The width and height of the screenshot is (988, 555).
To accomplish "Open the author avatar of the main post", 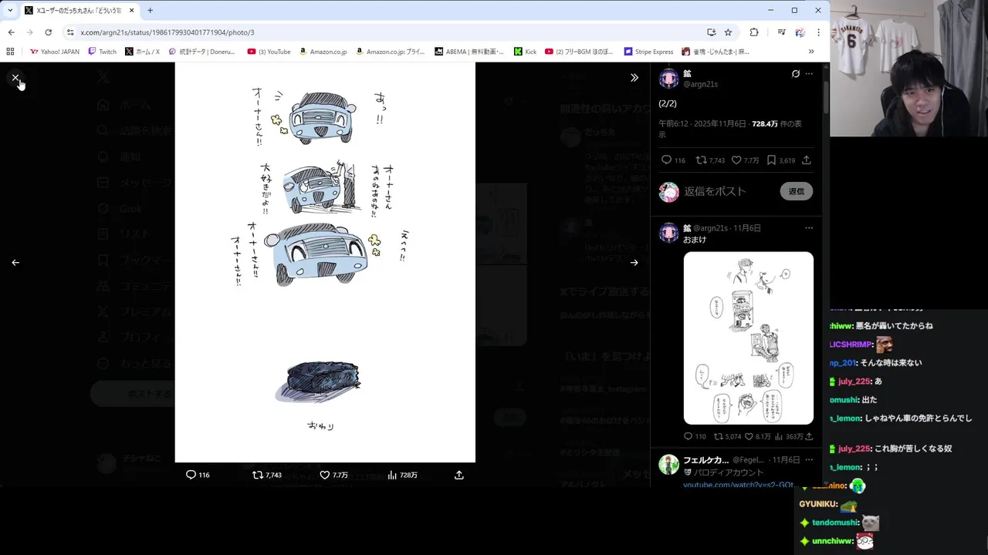I will [x=669, y=79].
